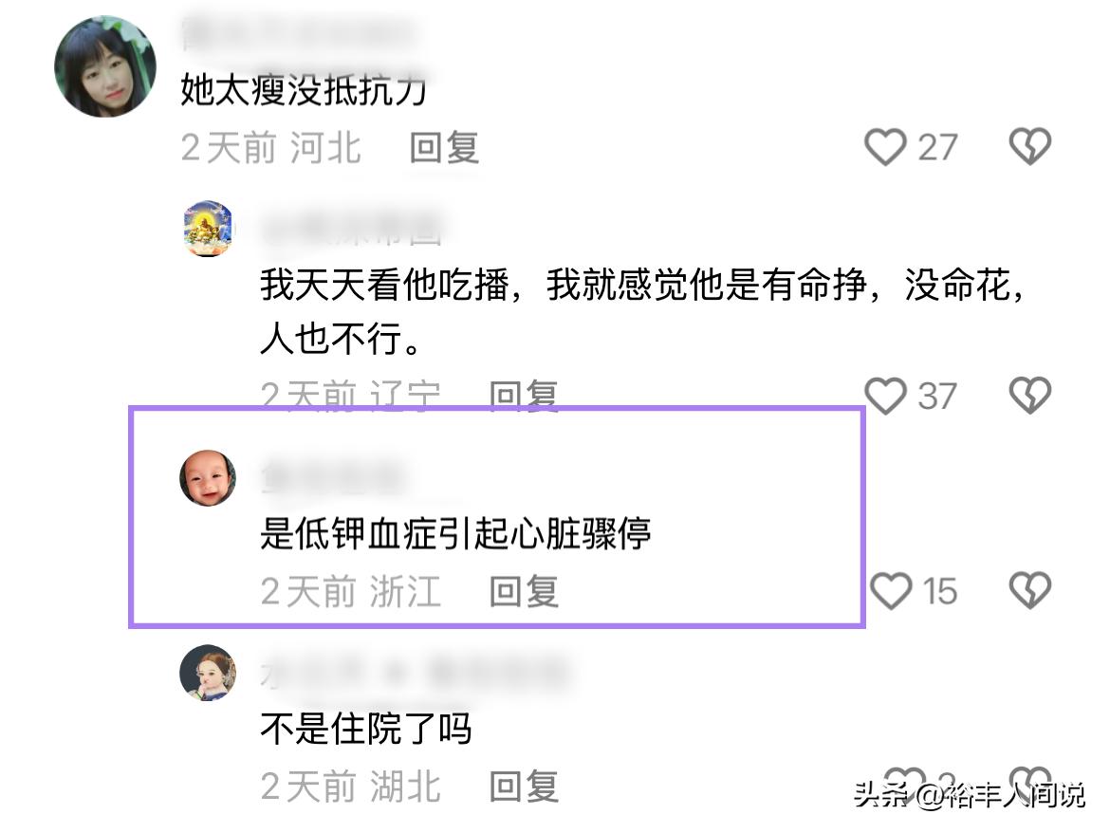Reply to the 河北 comment
1110x833 pixels.
(x=444, y=148)
